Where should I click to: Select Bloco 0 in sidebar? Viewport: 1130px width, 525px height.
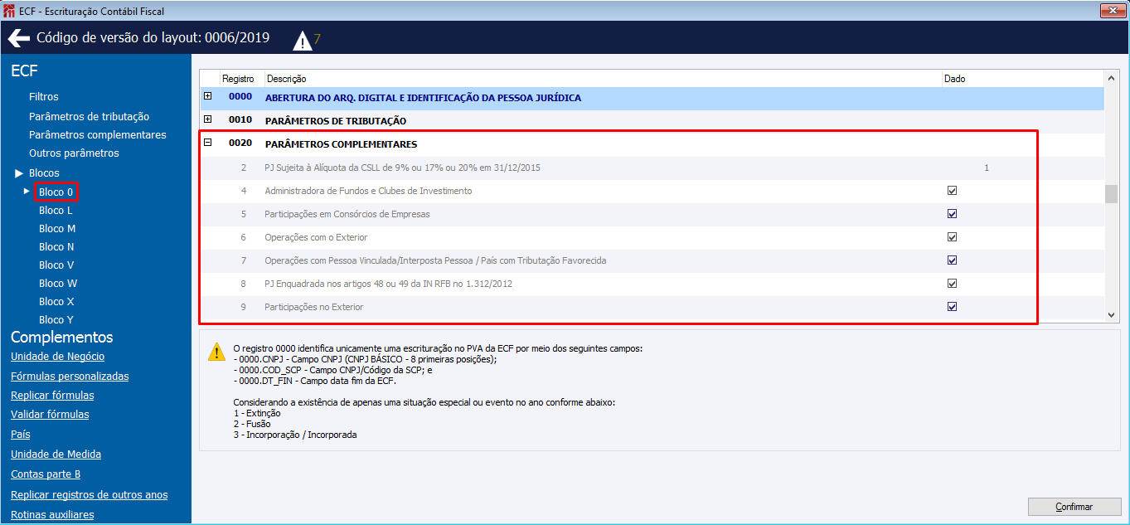pos(56,192)
